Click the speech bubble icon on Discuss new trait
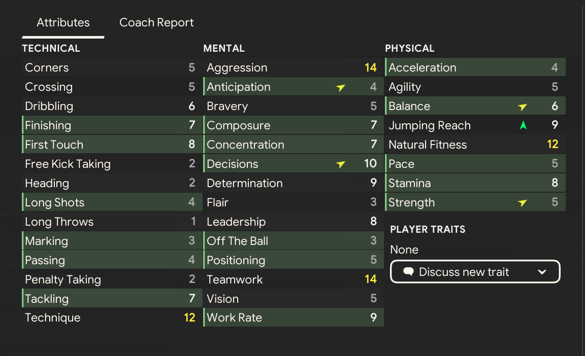Screen dimensions: 585x356 408,272
